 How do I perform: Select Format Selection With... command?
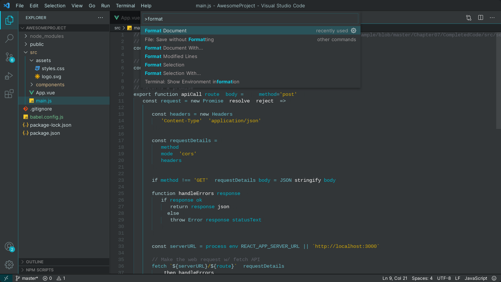(251, 73)
